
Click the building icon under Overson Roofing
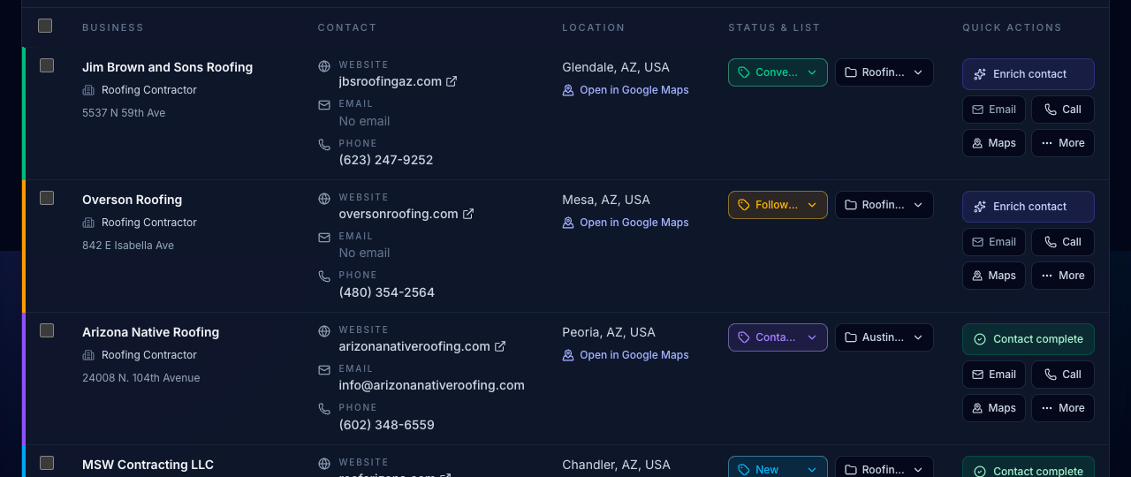click(88, 223)
